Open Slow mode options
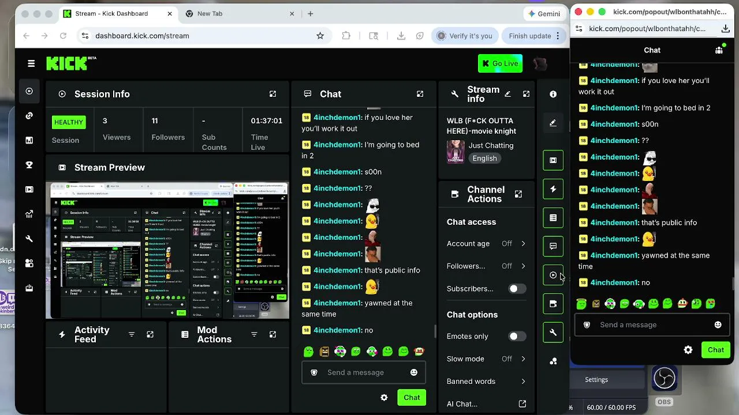This screenshot has height=415, width=739. coord(486,359)
